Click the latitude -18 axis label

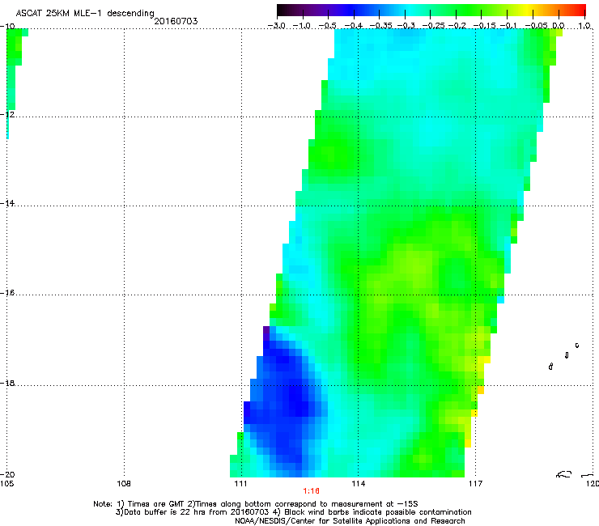point(7,383)
